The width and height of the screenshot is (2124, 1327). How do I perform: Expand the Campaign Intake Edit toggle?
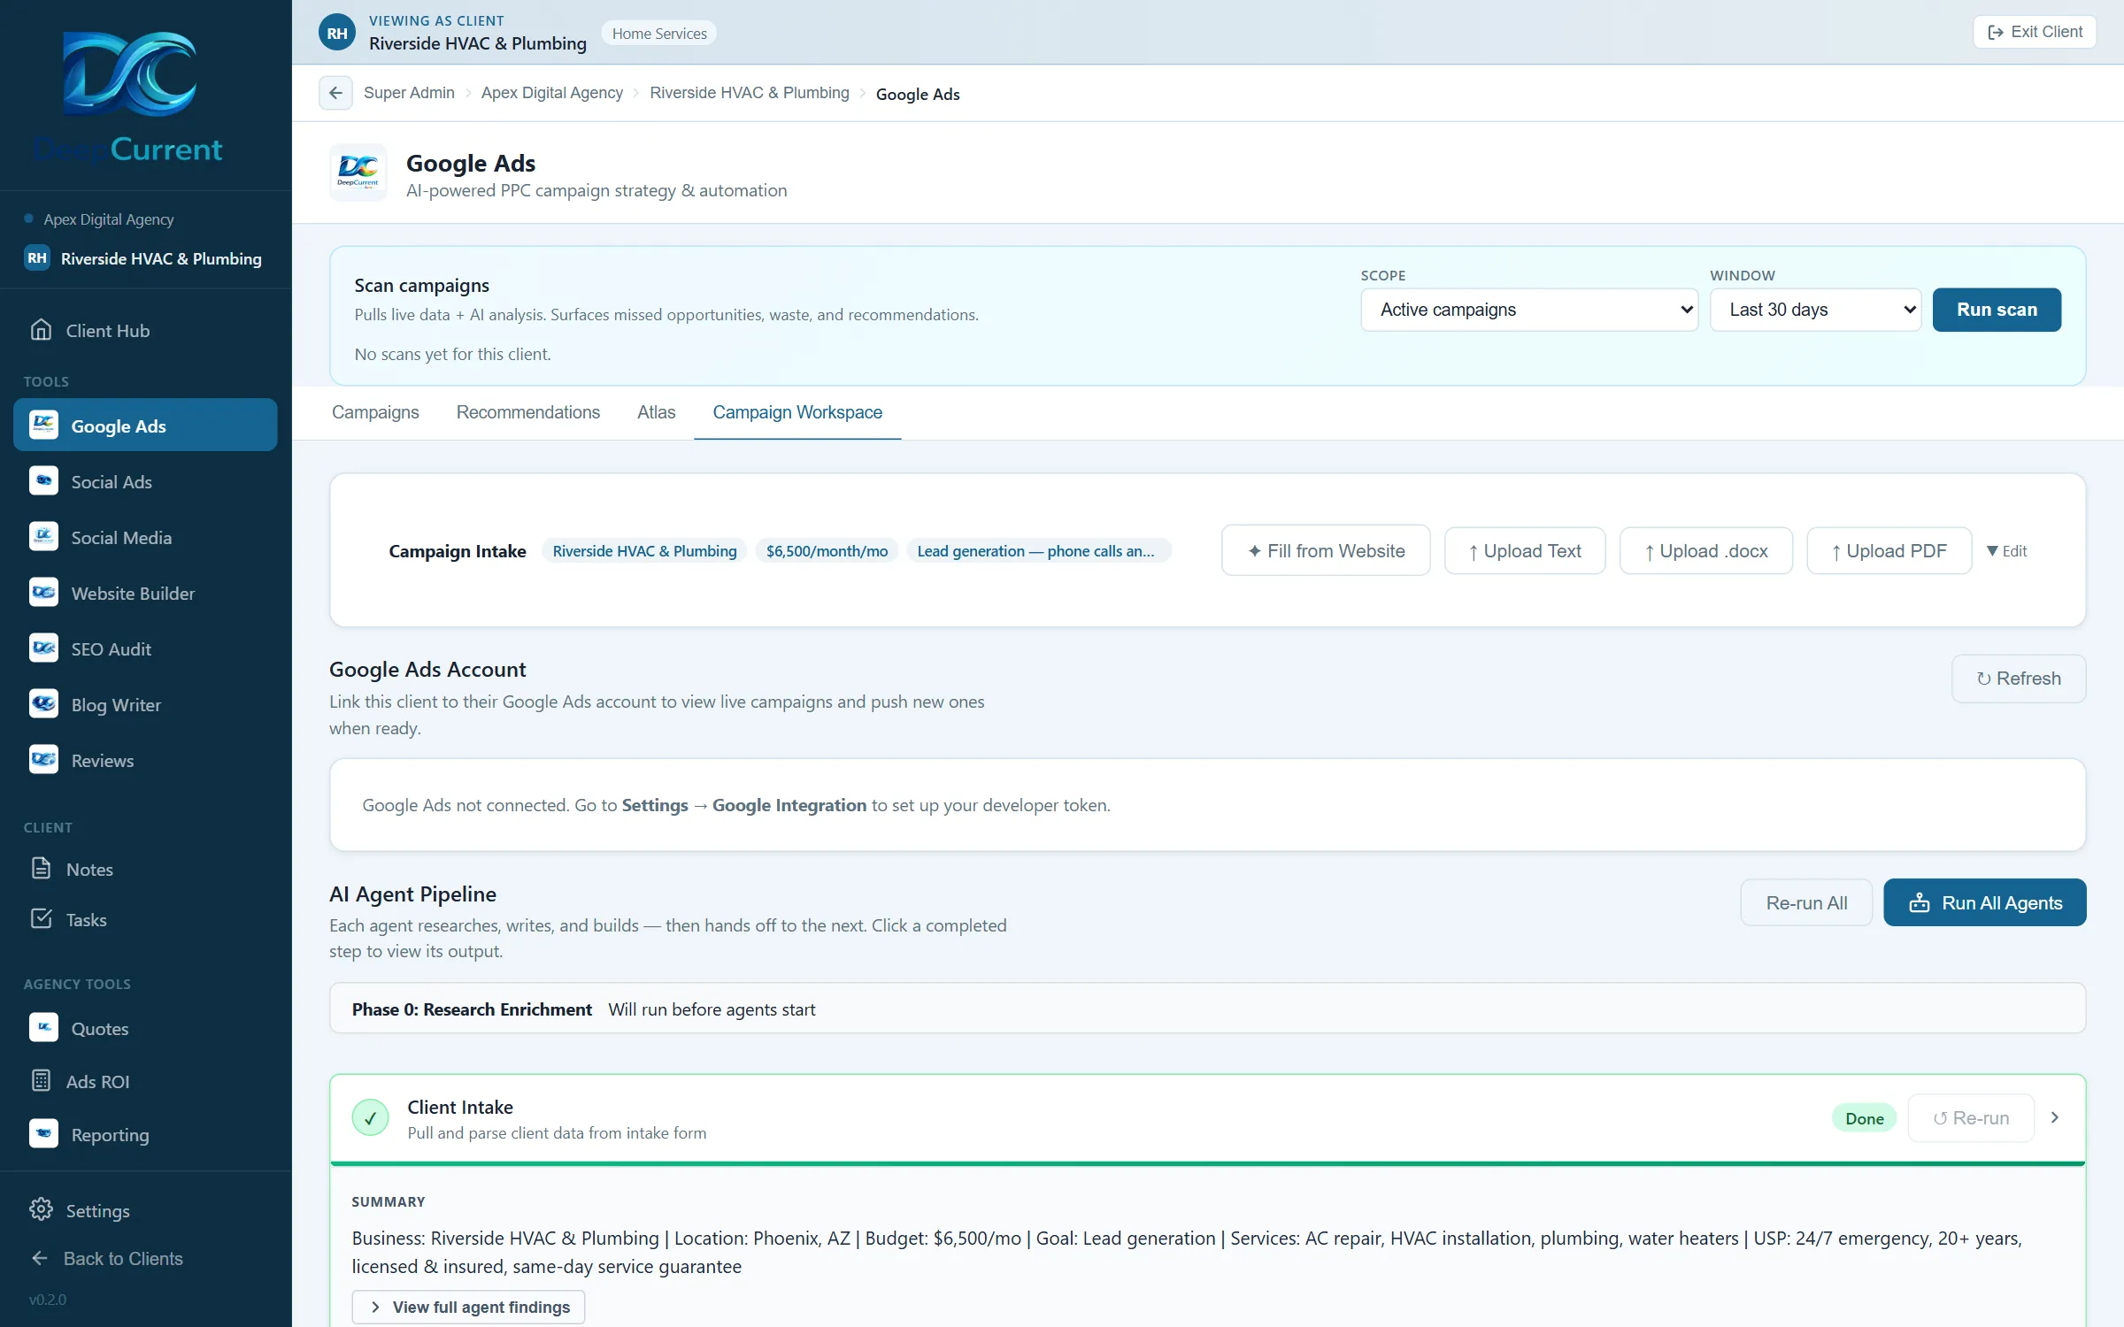tap(2006, 550)
